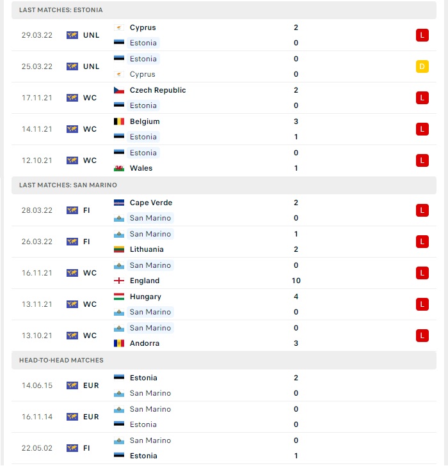
Task: Open the Czech Republic team link
Action: pyautogui.click(x=157, y=90)
